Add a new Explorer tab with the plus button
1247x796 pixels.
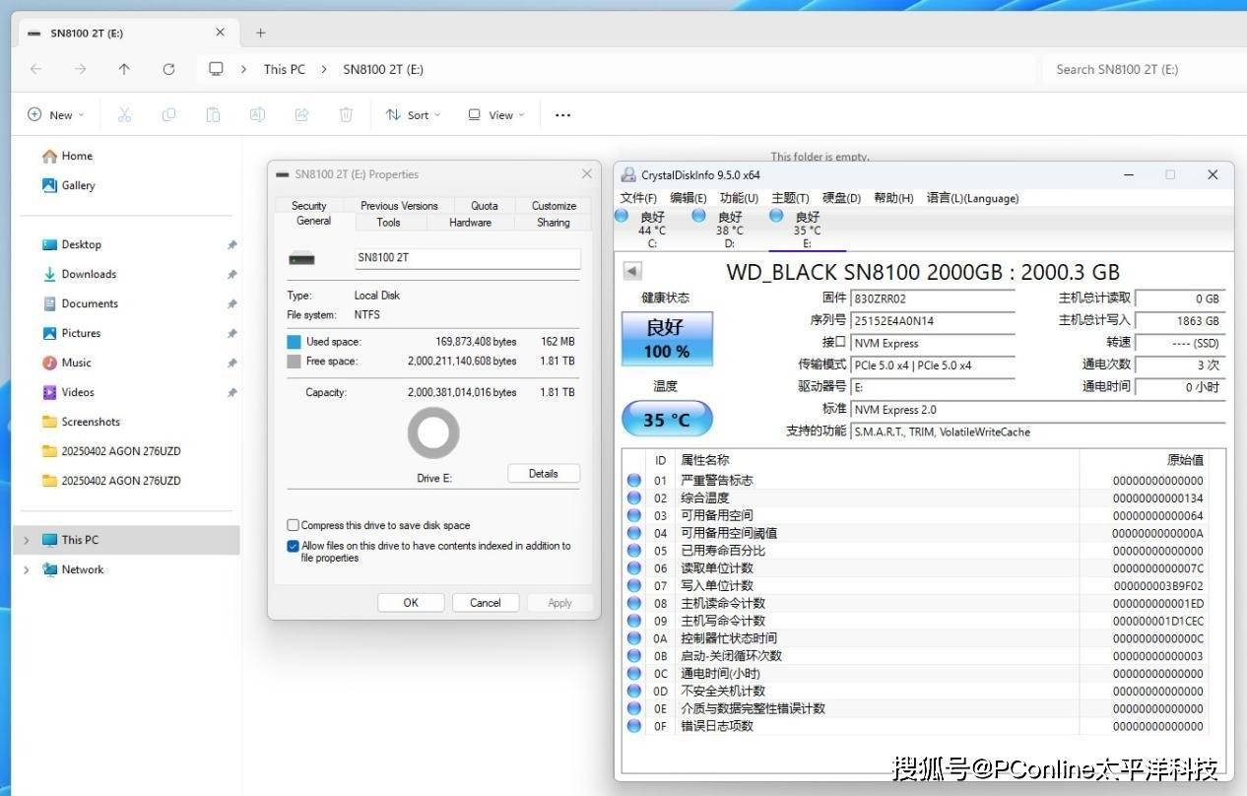[x=260, y=33]
